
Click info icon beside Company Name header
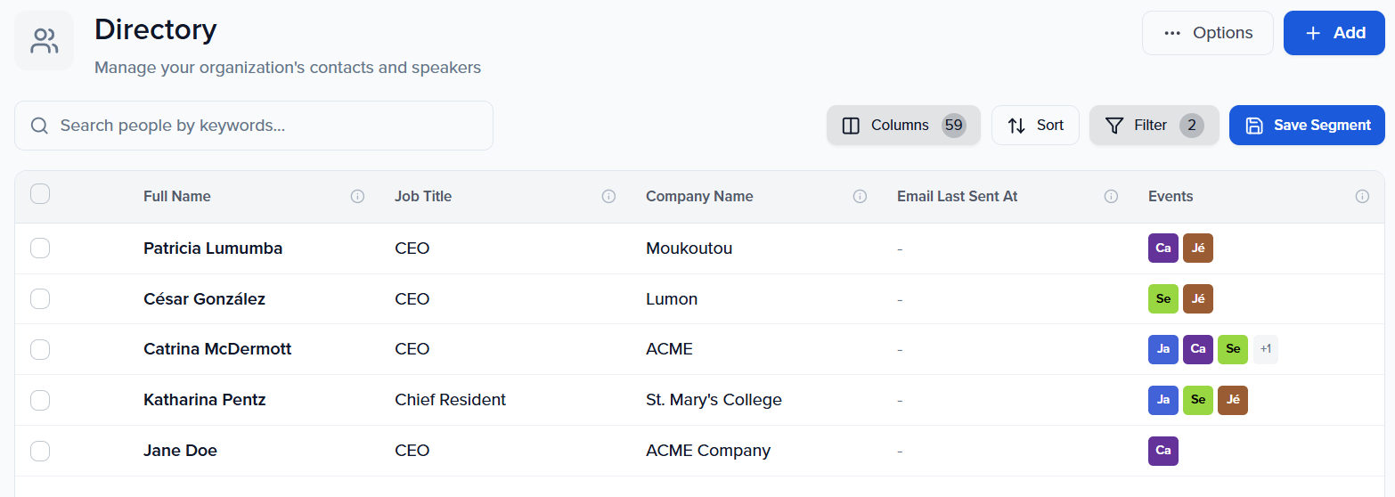(x=860, y=197)
